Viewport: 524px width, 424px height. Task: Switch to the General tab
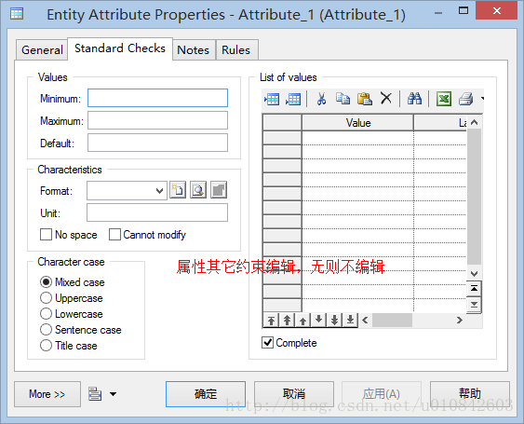tap(42, 50)
